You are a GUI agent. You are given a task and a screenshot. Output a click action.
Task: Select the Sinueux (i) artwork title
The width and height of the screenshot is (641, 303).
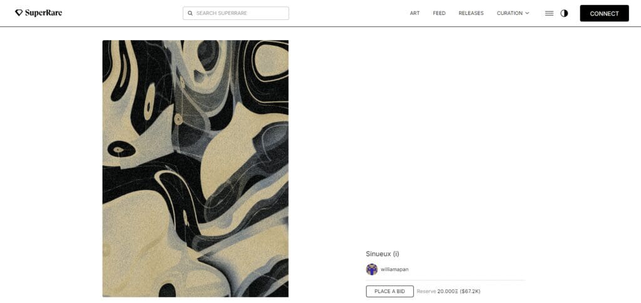(x=382, y=254)
